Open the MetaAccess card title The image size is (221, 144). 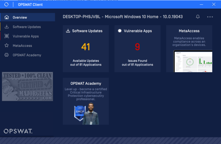point(189,31)
